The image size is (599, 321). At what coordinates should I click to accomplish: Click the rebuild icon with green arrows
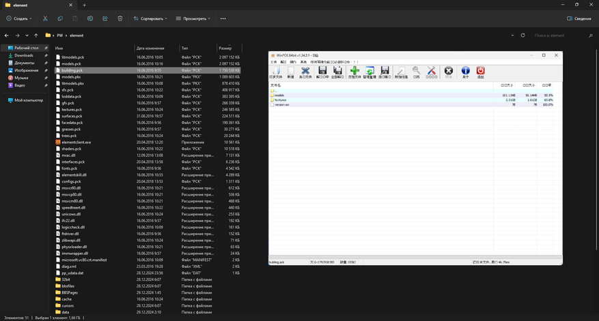click(x=370, y=72)
